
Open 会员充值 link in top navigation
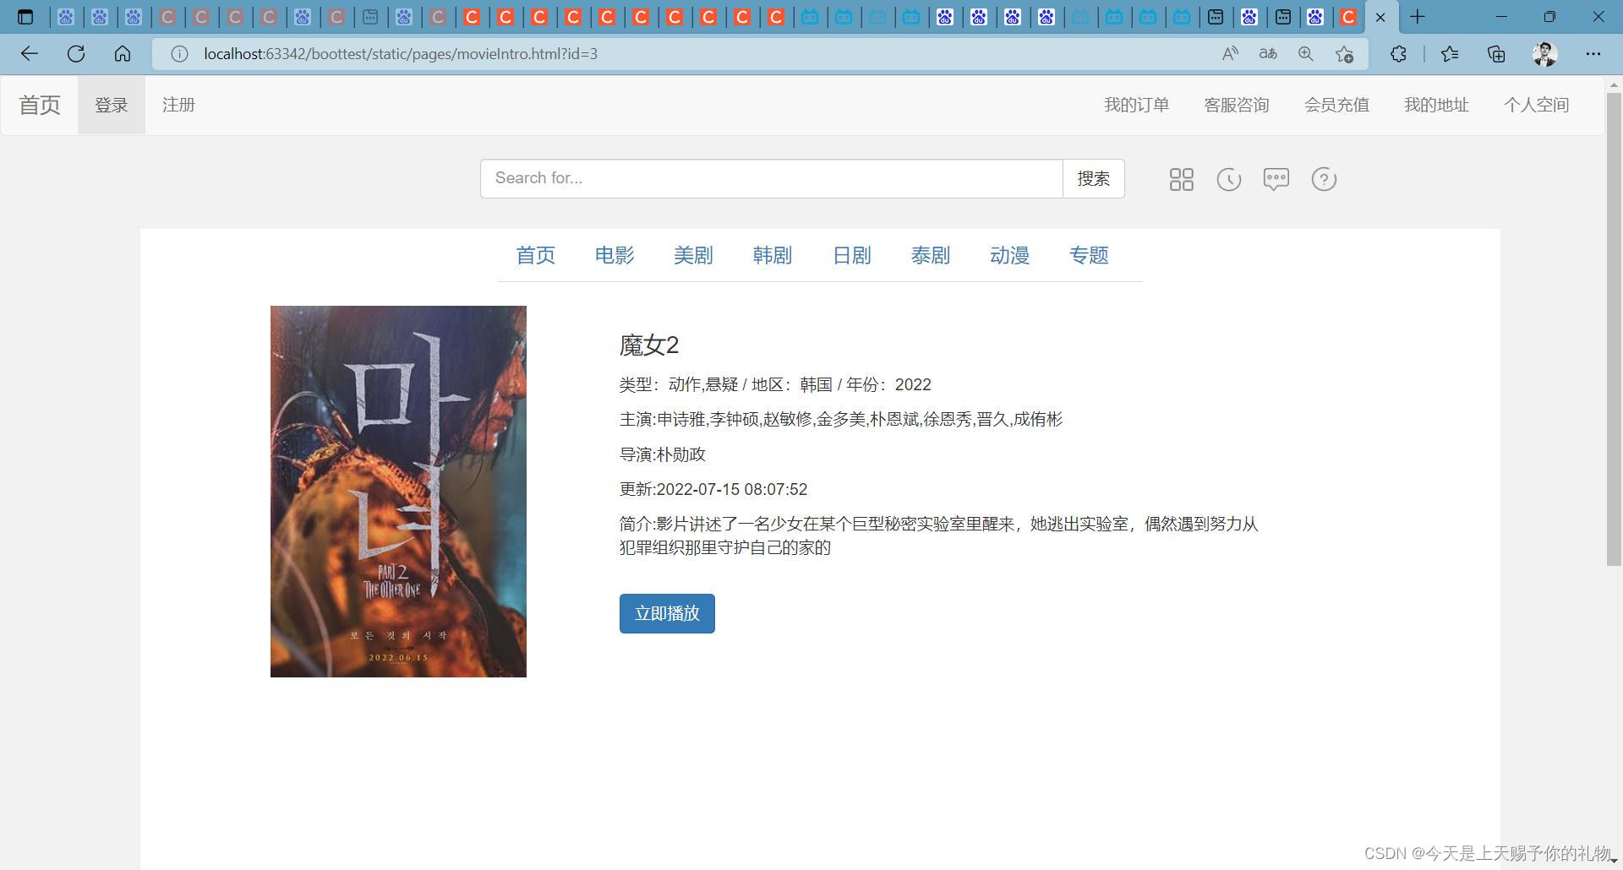tap(1336, 105)
